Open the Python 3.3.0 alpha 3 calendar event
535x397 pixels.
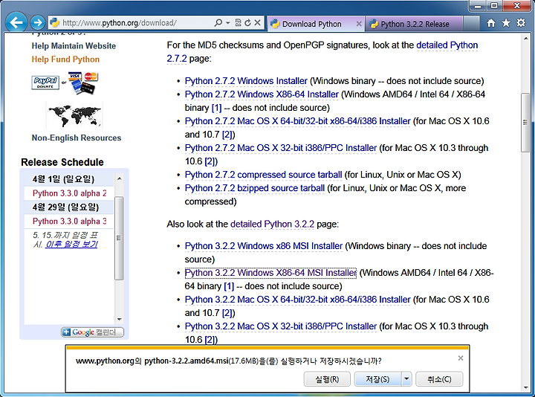tap(69, 222)
